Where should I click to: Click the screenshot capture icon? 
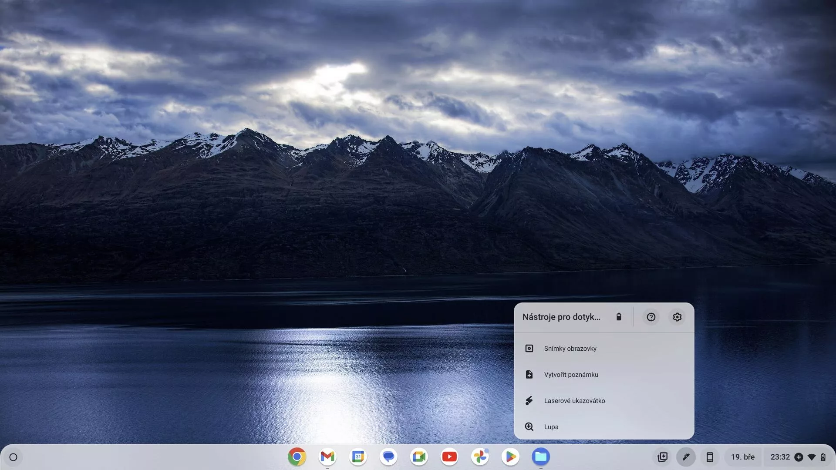[x=529, y=349]
